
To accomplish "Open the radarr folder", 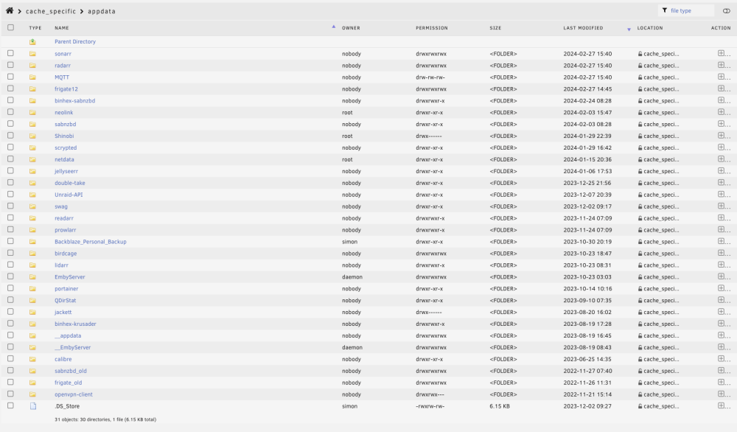I will 63,66.
